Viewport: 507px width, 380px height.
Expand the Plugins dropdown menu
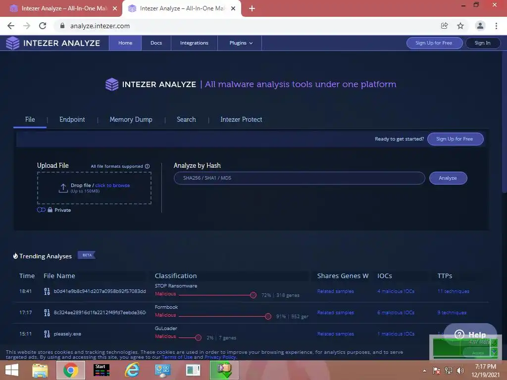click(241, 43)
